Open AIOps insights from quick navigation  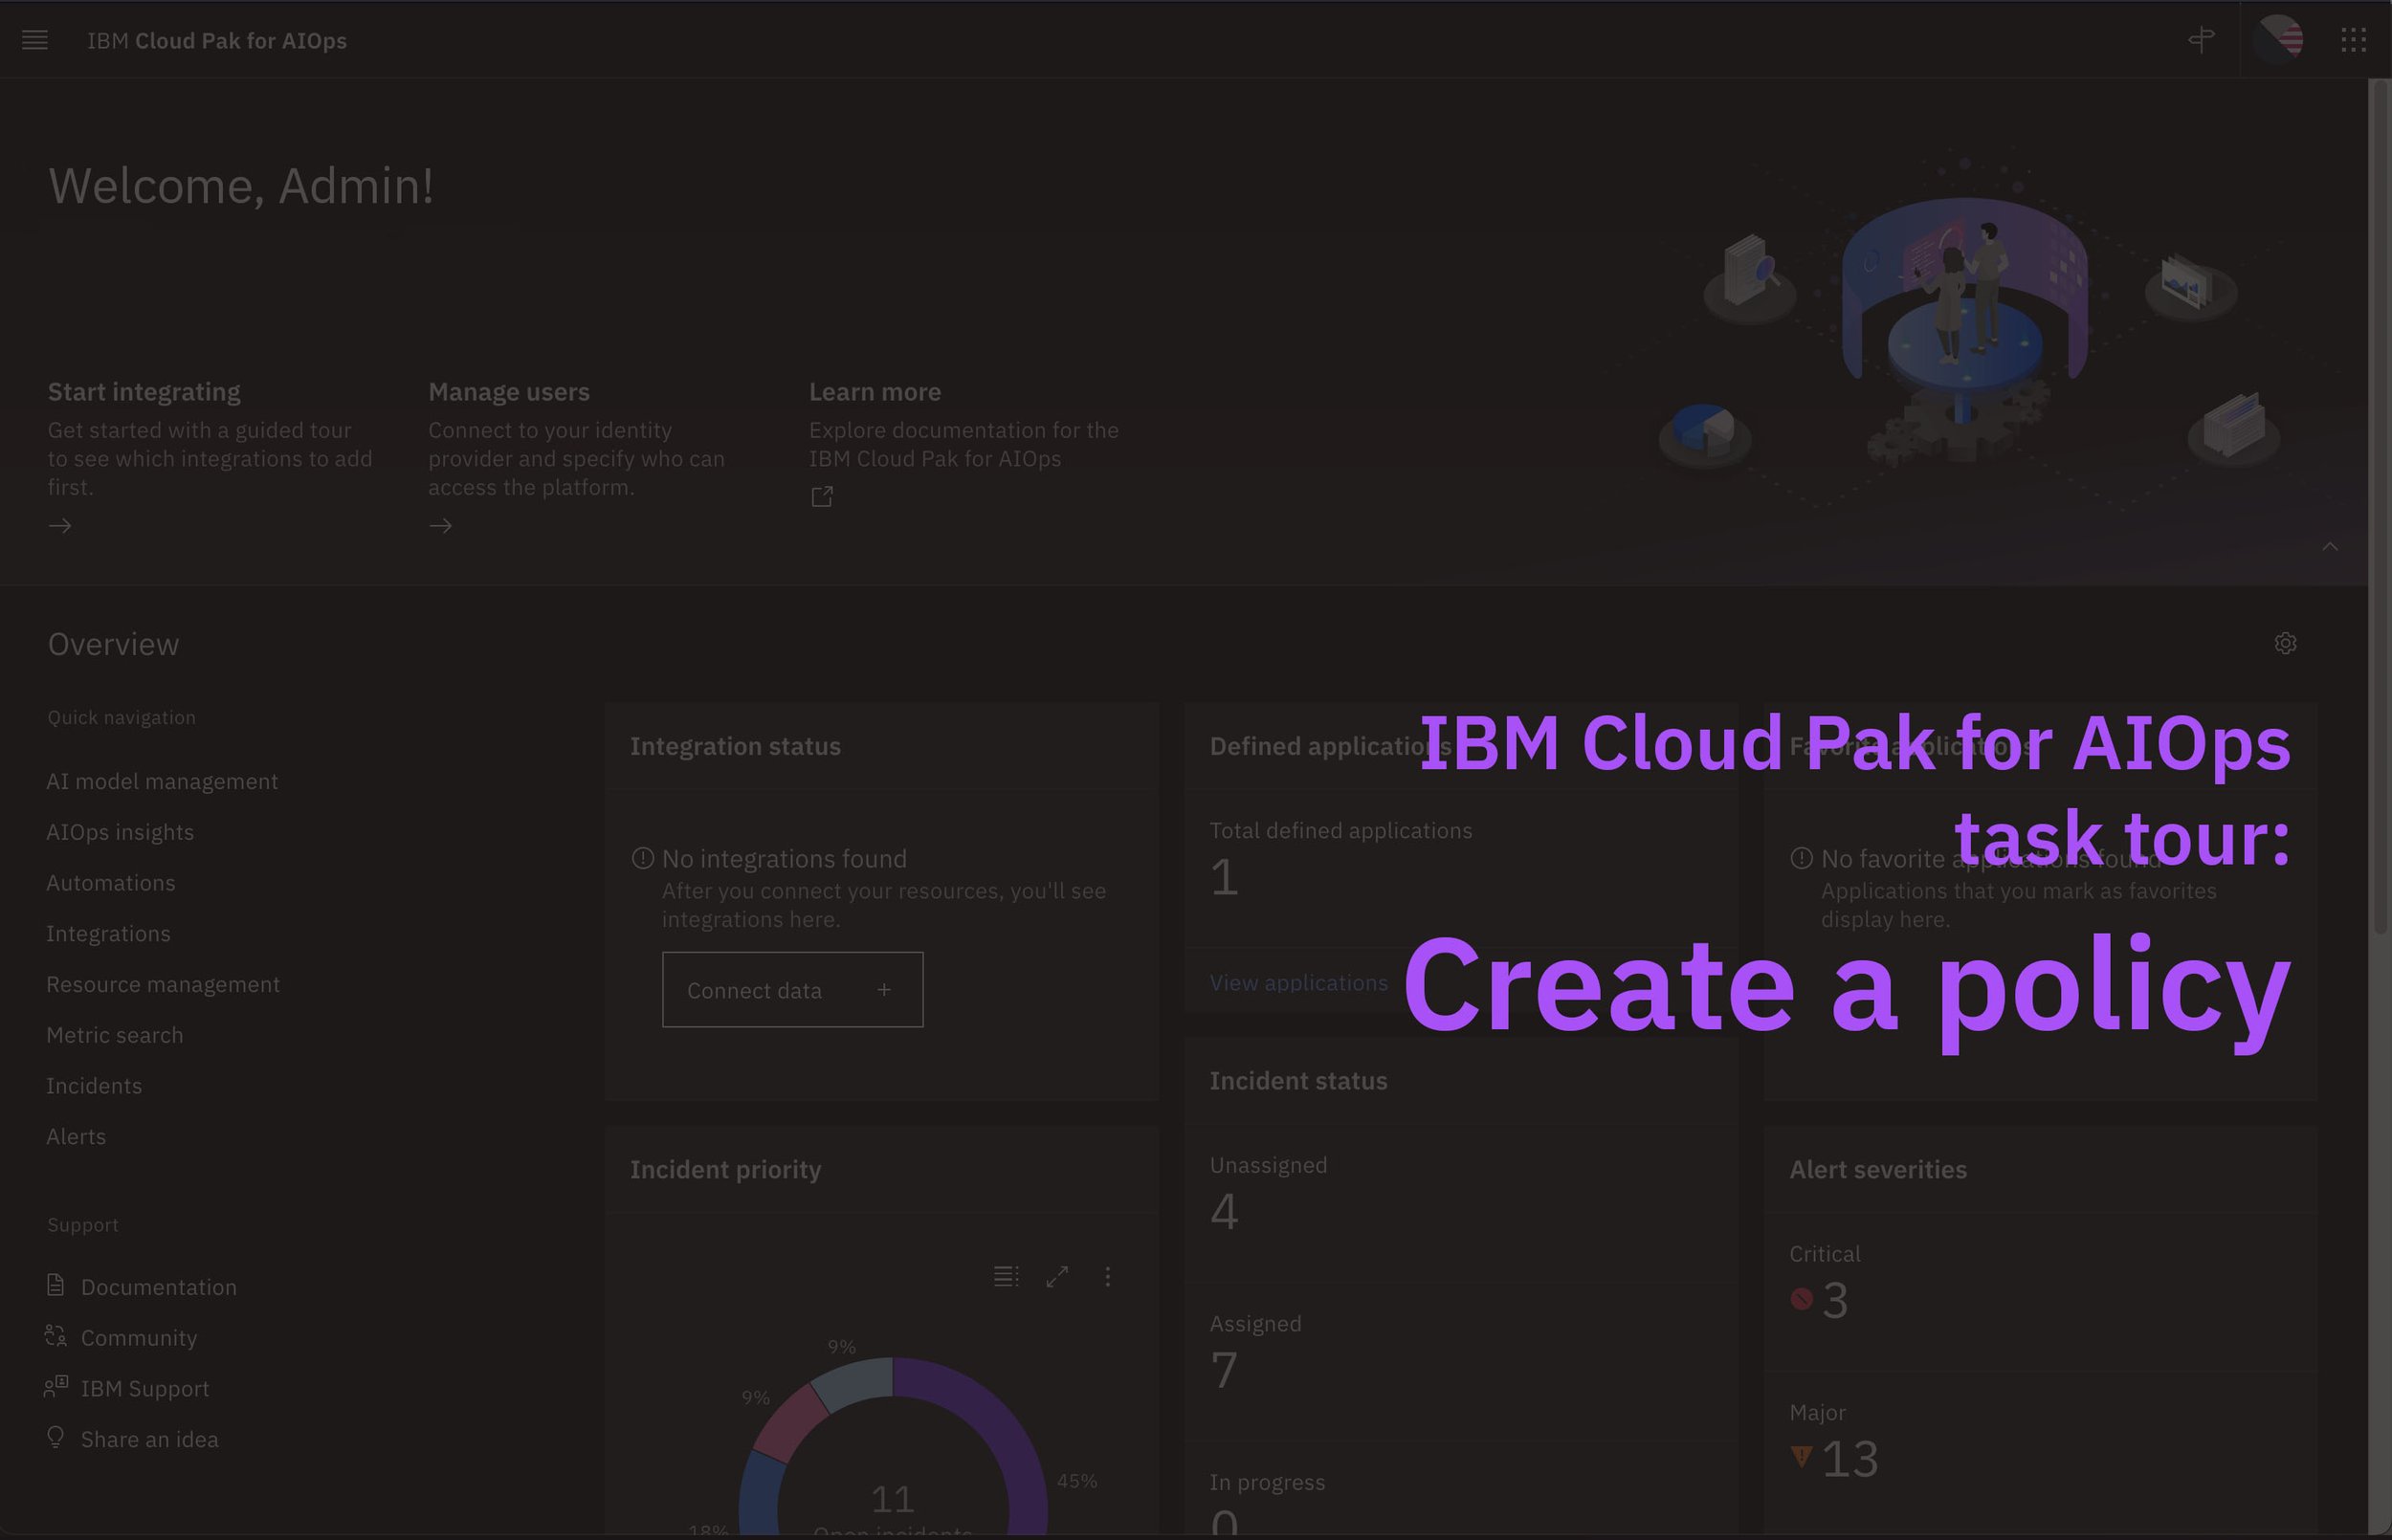(x=120, y=832)
